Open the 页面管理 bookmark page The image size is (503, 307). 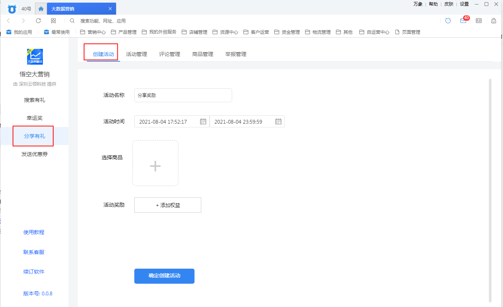tap(407, 32)
